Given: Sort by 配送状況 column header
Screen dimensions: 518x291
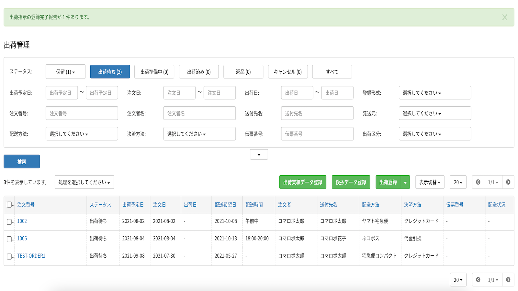Looking at the screenshot, I should click(x=497, y=204).
